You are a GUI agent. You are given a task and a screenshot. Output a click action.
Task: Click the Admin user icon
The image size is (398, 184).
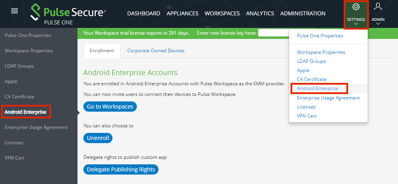coord(378,6)
